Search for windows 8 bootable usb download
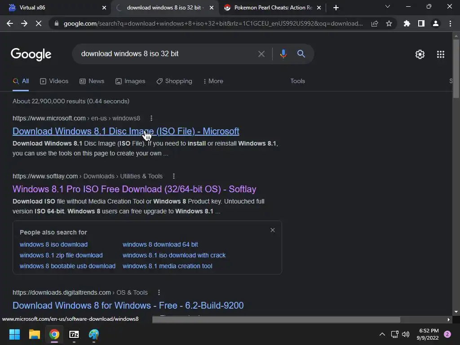Viewport: 460px width, 345px height. pyautogui.click(x=67, y=266)
